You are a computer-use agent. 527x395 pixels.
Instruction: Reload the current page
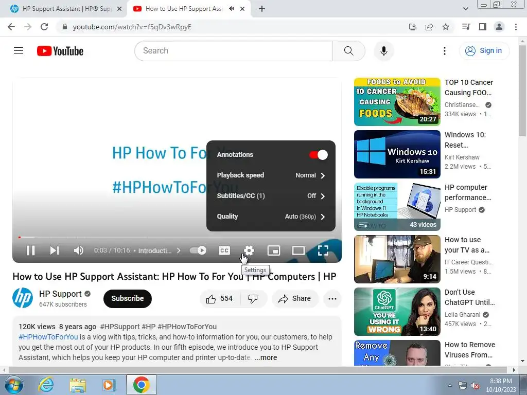[x=44, y=27]
